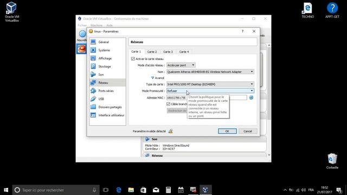
Task: Open the Windows Start menu
Action: point(6,190)
